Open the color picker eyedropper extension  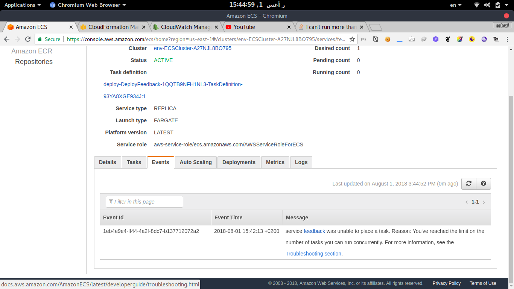(460, 39)
